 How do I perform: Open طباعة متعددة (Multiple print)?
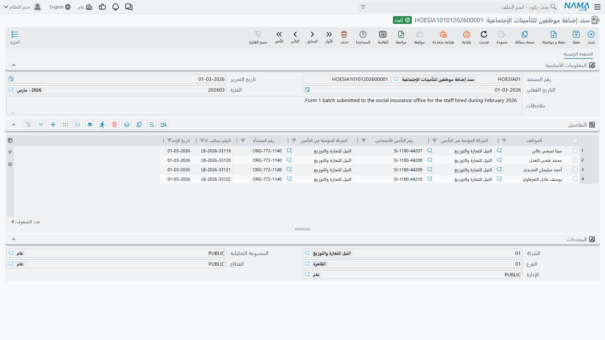pos(443,34)
